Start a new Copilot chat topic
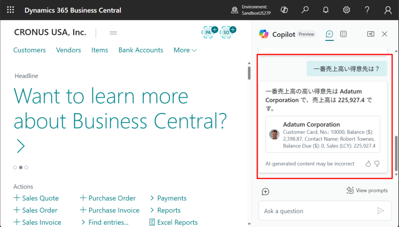Image resolution: width=399 pixels, height=227 pixels. pos(265,192)
